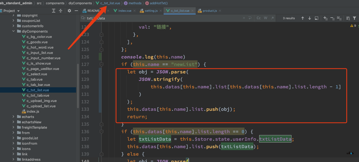Expand the couponList folder
Viewport: 359px width, 162px height.
[13, 21]
